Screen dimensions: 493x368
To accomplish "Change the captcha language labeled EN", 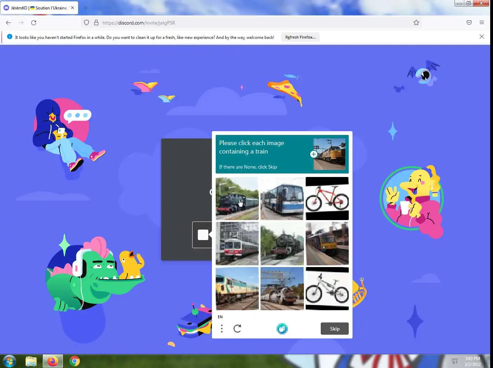I will 220,317.
